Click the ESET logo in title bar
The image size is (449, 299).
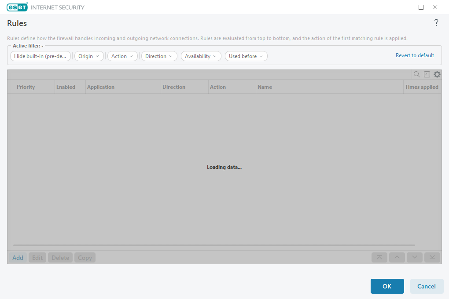(17, 7)
